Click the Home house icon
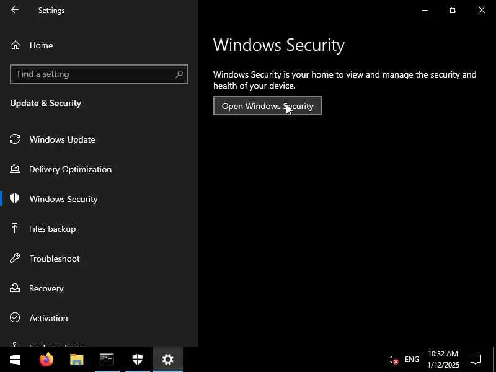 tap(15, 45)
